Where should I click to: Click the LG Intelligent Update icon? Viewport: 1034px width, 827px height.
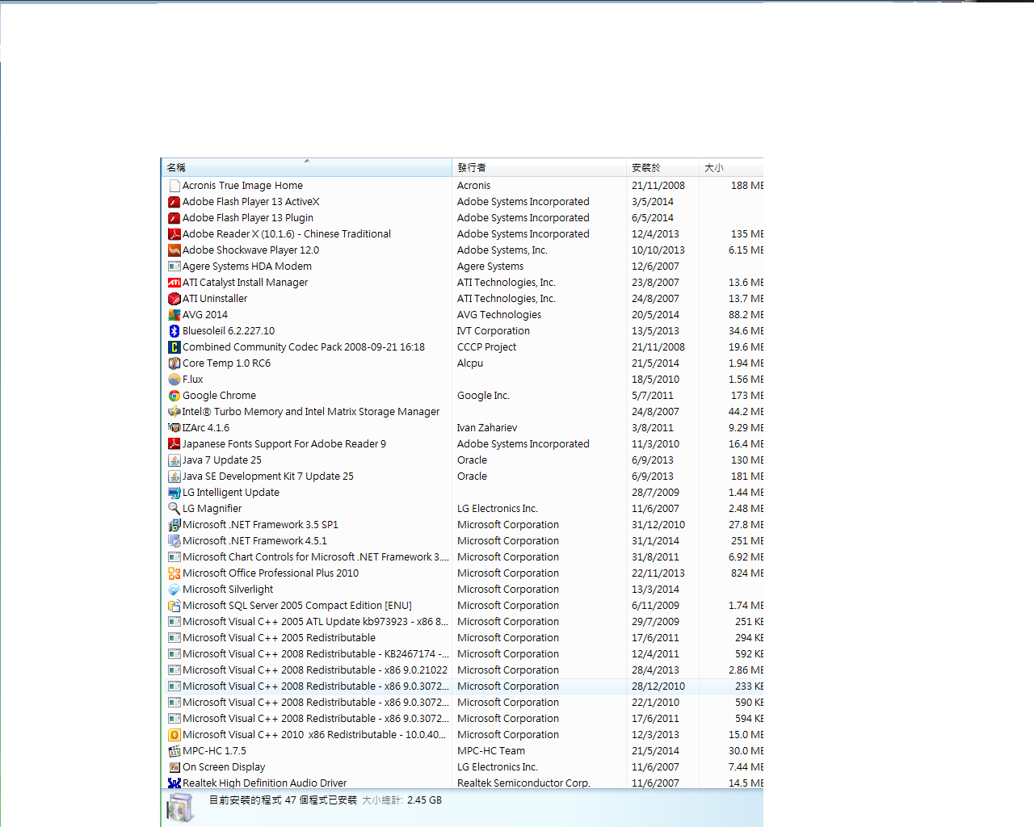click(x=174, y=493)
